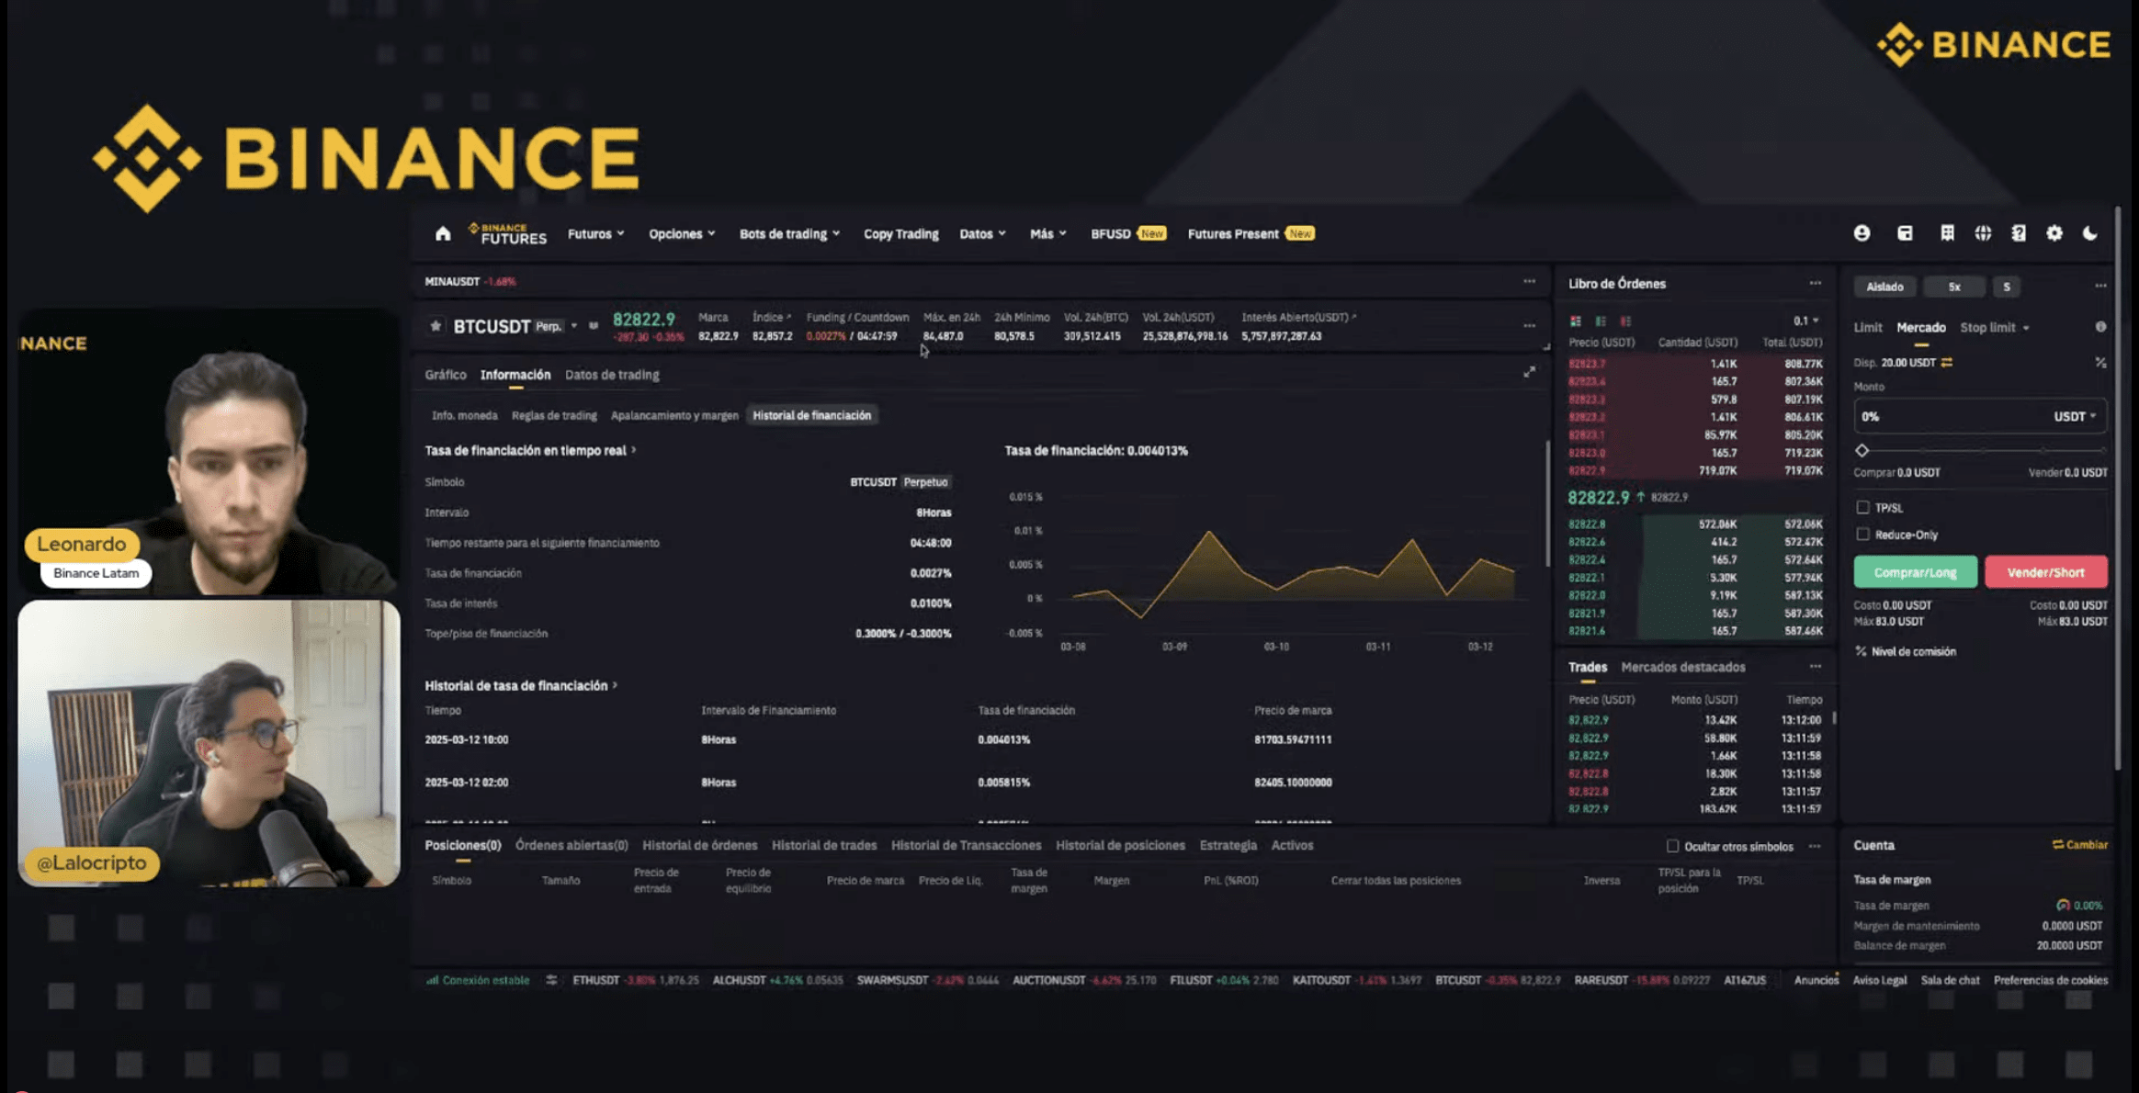2139x1093 pixels.
Task: Open the language globe icon
Action: [1983, 233]
